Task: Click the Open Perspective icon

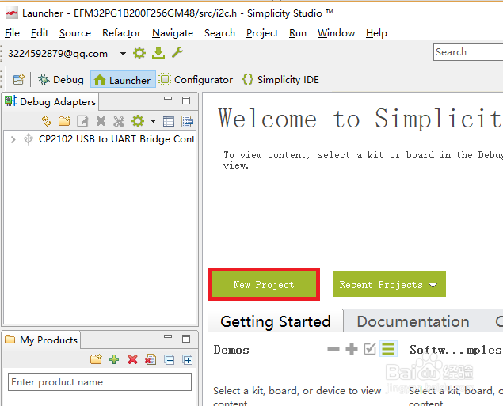Action: [18, 79]
